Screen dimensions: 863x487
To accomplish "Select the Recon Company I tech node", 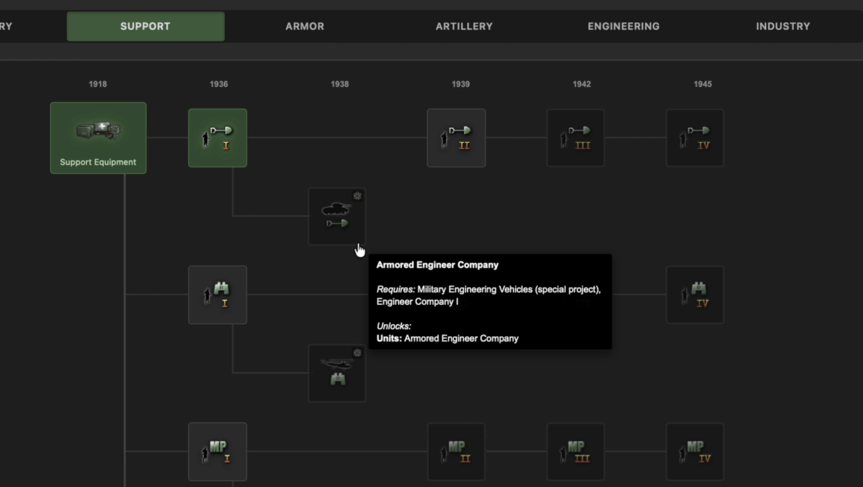I will (x=217, y=295).
